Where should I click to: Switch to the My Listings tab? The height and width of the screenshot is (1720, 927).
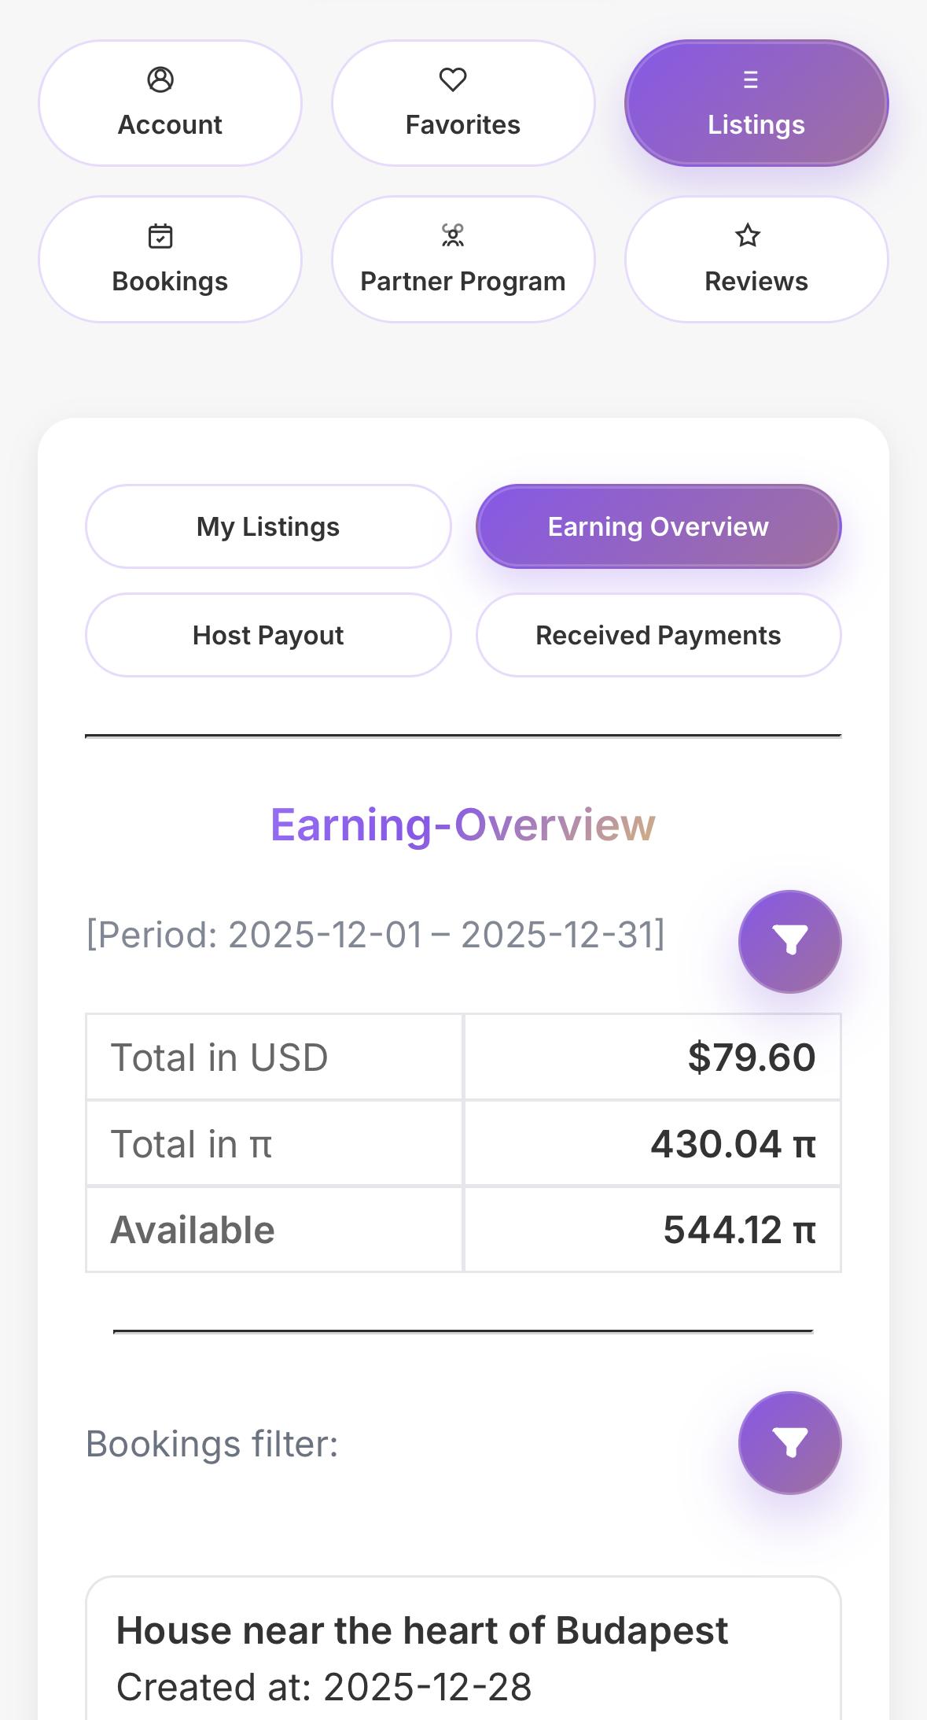coord(268,526)
